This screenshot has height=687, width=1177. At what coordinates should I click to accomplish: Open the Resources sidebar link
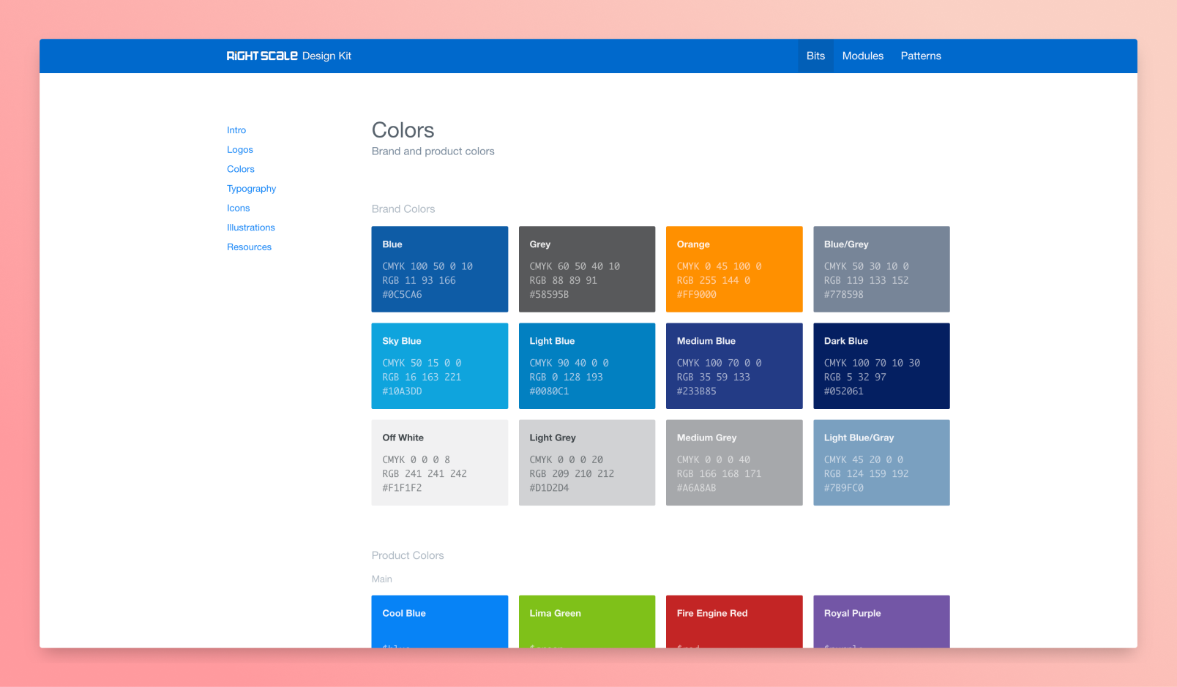pyautogui.click(x=249, y=247)
